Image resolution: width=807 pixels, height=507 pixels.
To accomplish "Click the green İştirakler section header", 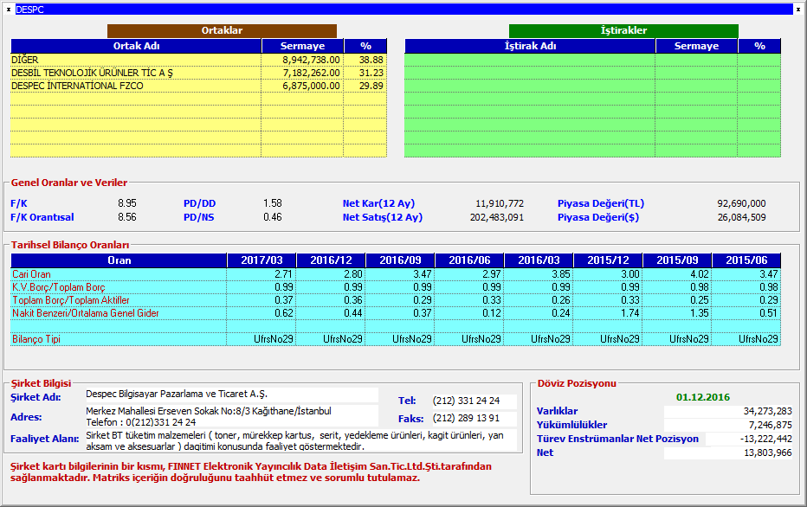I will pos(623,30).
